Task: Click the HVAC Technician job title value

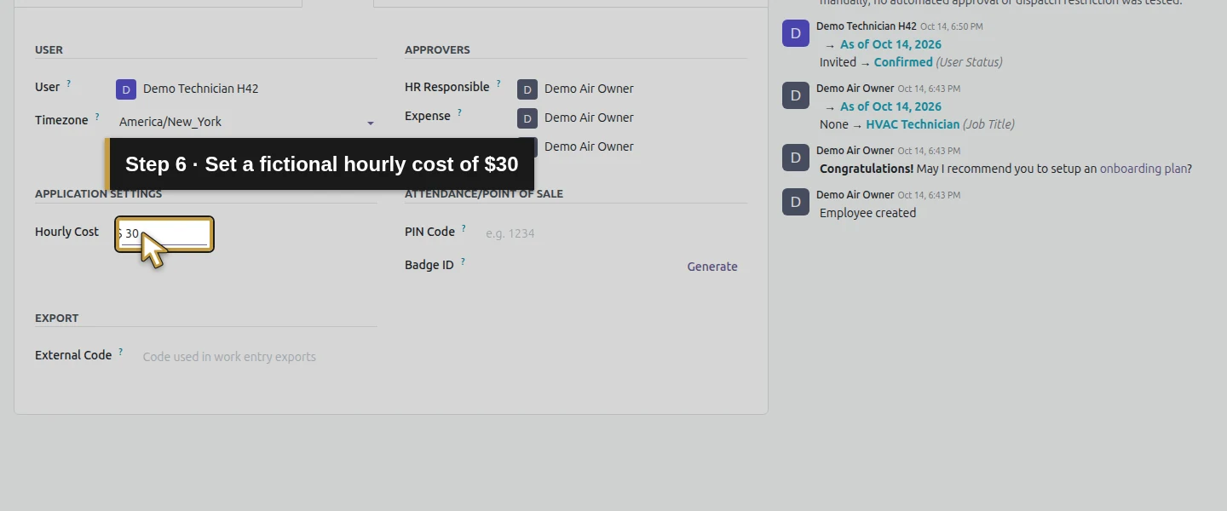Action: [x=913, y=124]
